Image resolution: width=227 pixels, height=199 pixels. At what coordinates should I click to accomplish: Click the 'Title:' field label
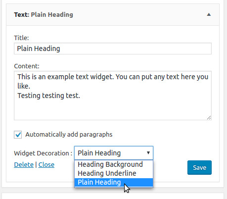pyautogui.click(x=21, y=38)
